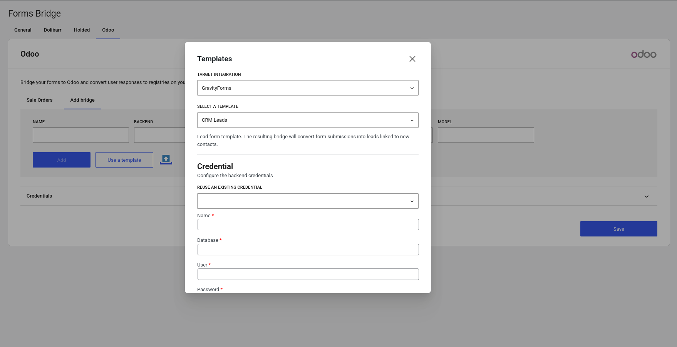The width and height of the screenshot is (677, 347).
Task: Click the Templates dialog title
Action: pyautogui.click(x=214, y=59)
